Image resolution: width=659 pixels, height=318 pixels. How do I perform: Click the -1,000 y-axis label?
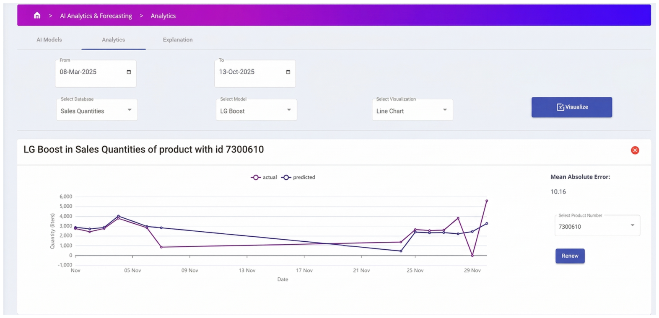tap(65, 265)
